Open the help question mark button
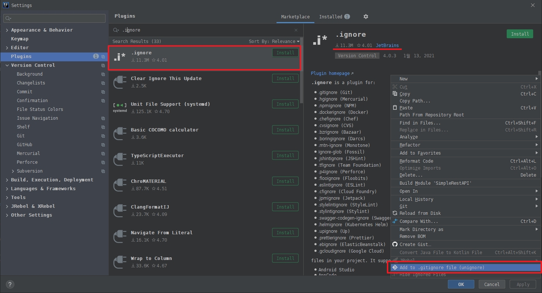Viewport: 542px width, 293px height. [x=10, y=284]
